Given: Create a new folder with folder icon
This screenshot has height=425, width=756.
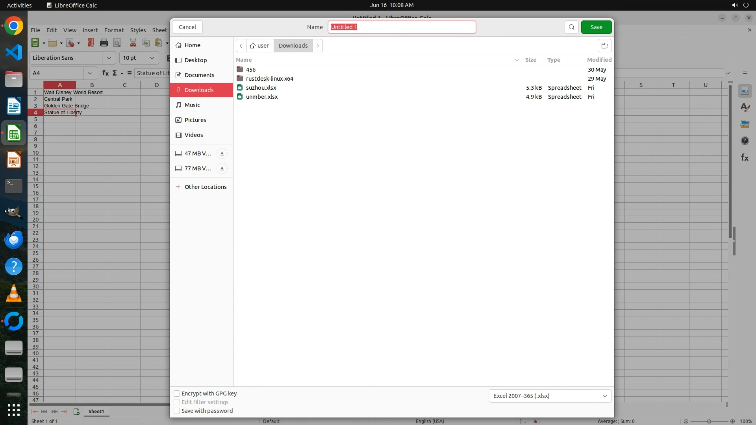Looking at the screenshot, I should (x=604, y=46).
